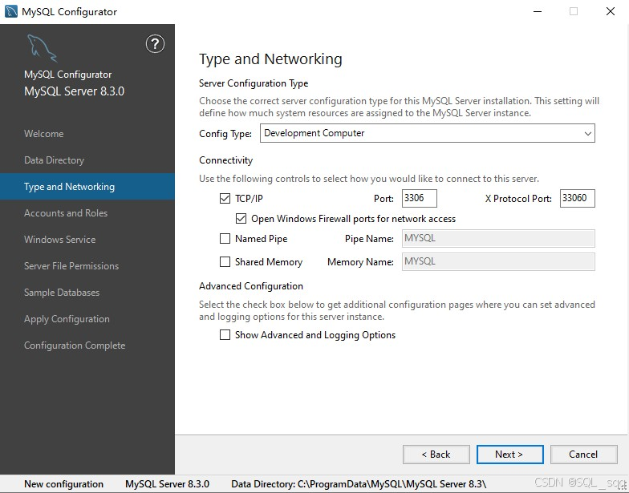Open the Windows Service step
The height and width of the screenshot is (493, 629).
[59, 239]
